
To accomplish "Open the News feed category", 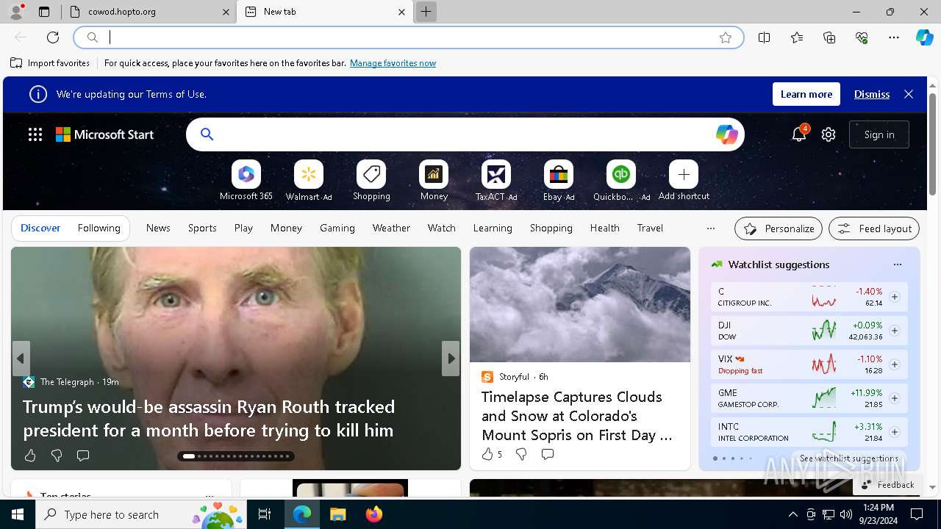I will click(x=158, y=228).
